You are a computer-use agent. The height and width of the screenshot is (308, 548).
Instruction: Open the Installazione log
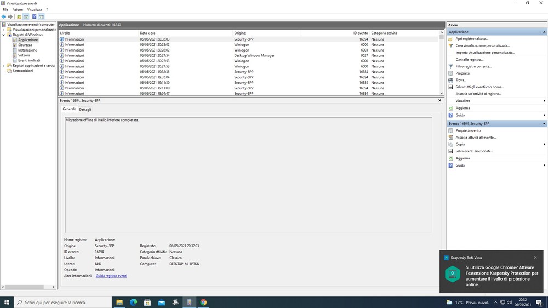click(x=27, y=50)
